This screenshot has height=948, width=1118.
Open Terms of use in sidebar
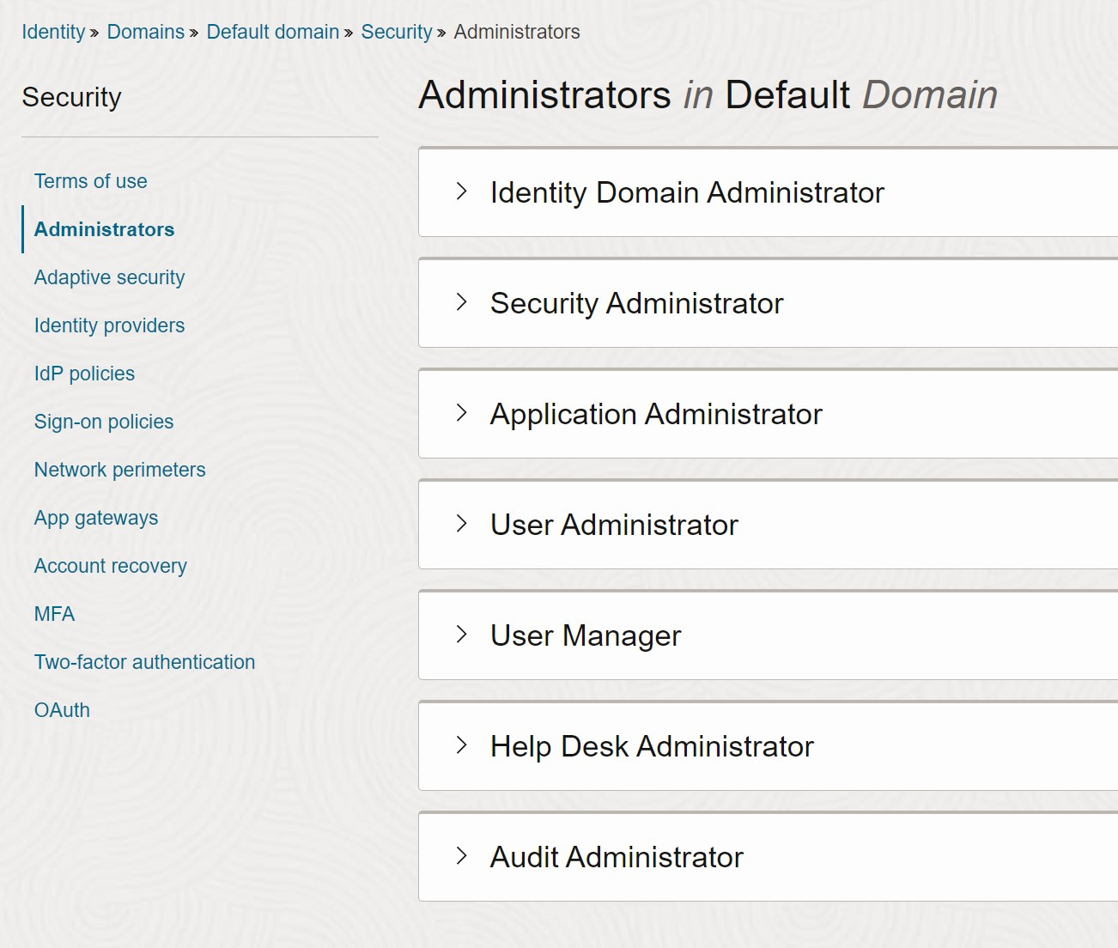click(91, 181)
